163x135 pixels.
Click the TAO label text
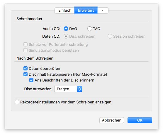(x=96, y=29)
